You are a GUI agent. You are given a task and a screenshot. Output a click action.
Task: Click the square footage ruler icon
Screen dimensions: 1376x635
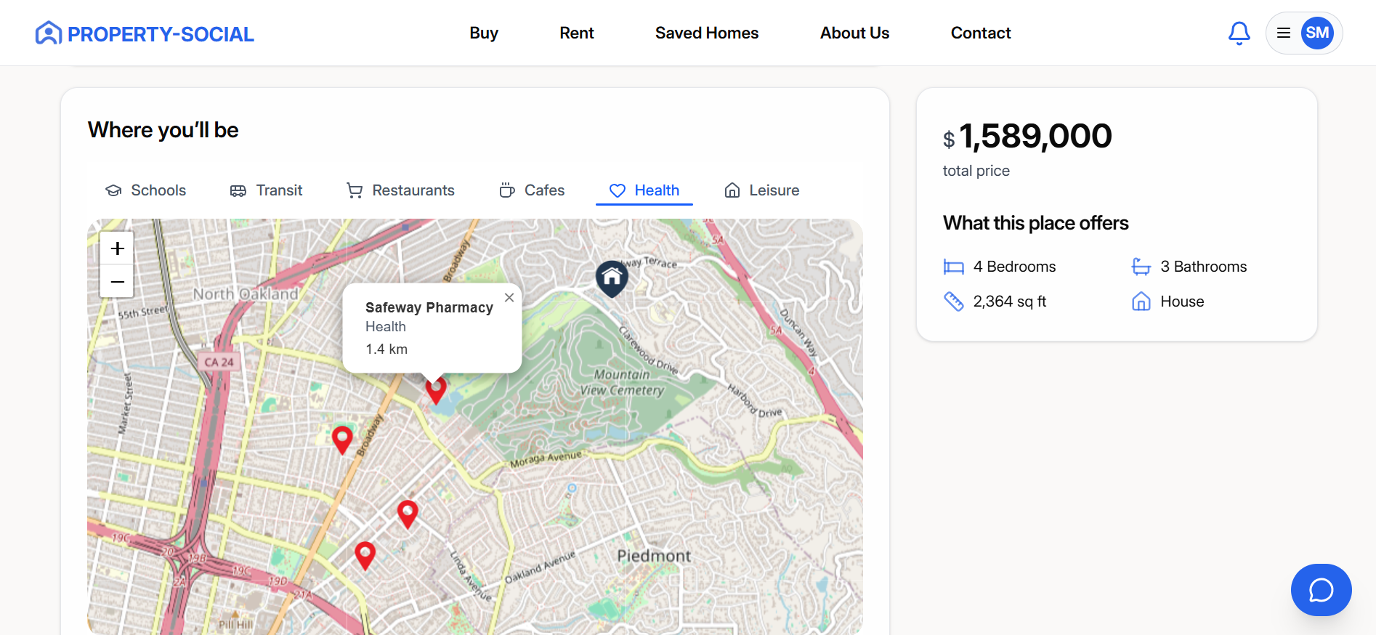953,302
